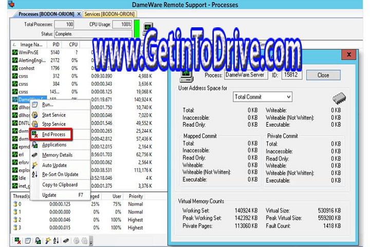Click the process icon beside conhost

(15, 68)
